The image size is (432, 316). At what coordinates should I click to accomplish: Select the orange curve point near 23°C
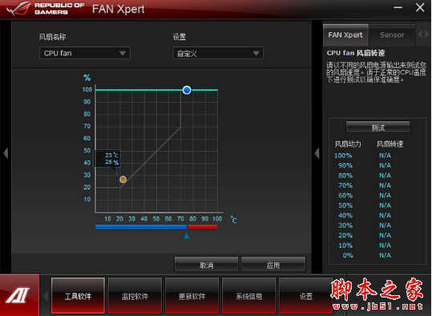tap(123, 180)
